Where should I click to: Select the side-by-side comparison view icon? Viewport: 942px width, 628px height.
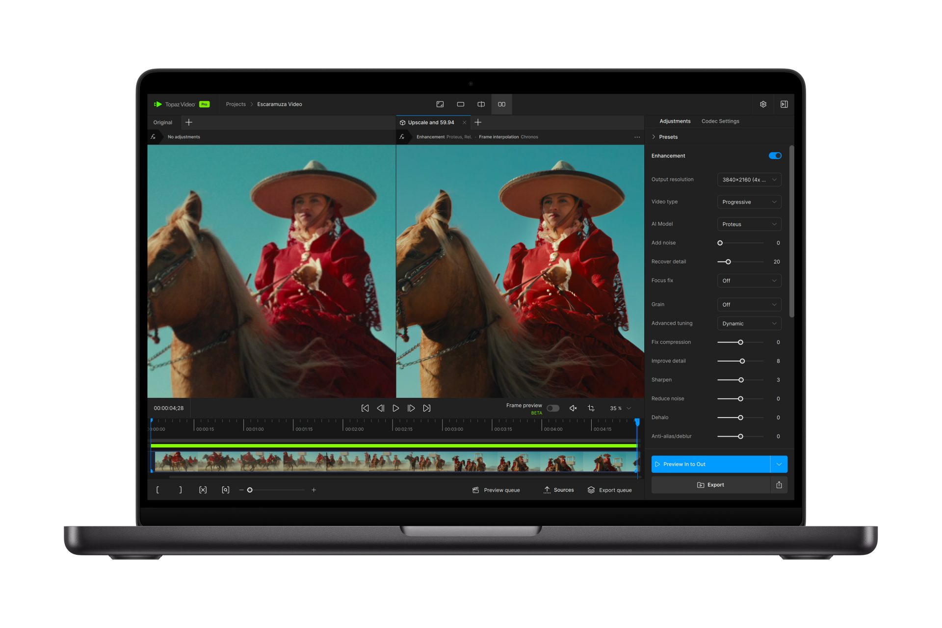(501, 104)
